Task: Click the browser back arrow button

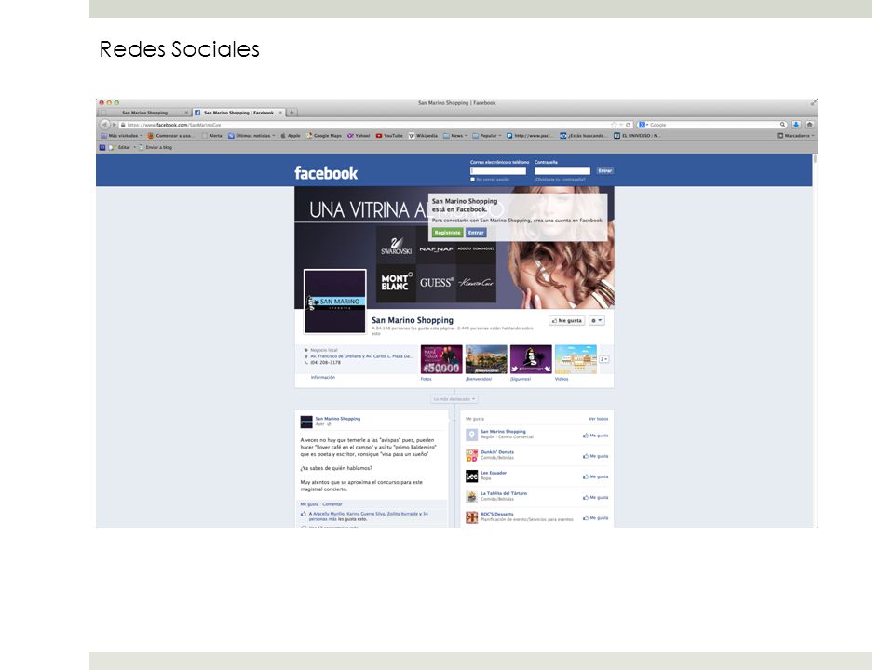Action: pyautogui.click(x=104, y=124)
